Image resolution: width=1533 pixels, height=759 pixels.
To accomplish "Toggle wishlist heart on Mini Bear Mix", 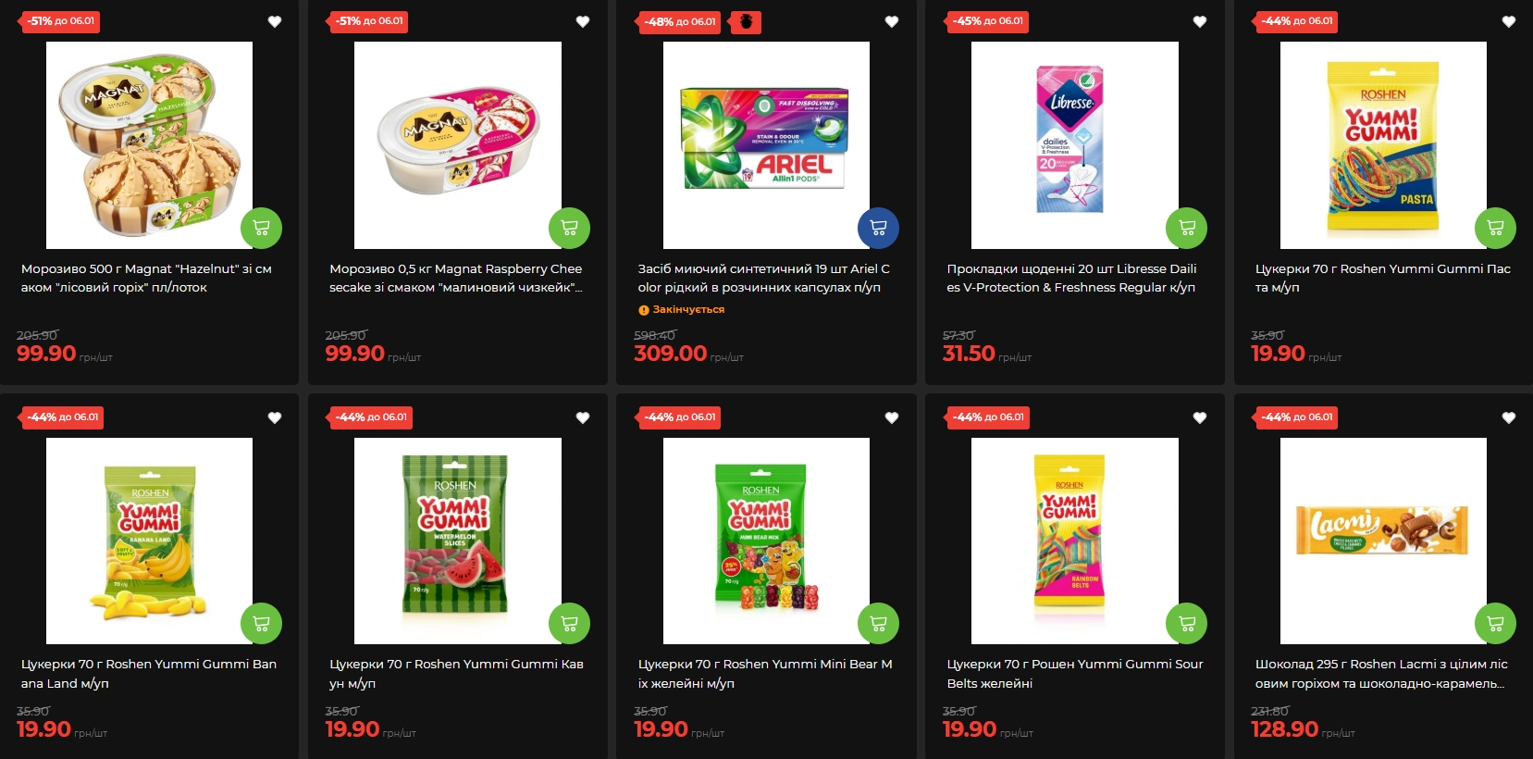I will pos(892,417).
